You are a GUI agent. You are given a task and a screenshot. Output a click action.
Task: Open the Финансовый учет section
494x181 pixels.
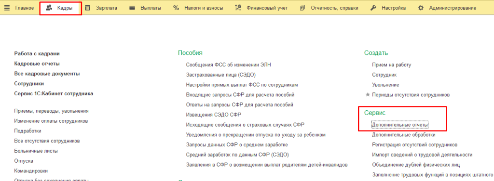point(267,8)
